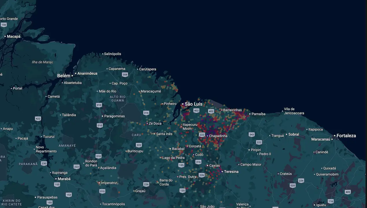Click the Cap. Poço label

pyautogui.click(x=120, y=83)
